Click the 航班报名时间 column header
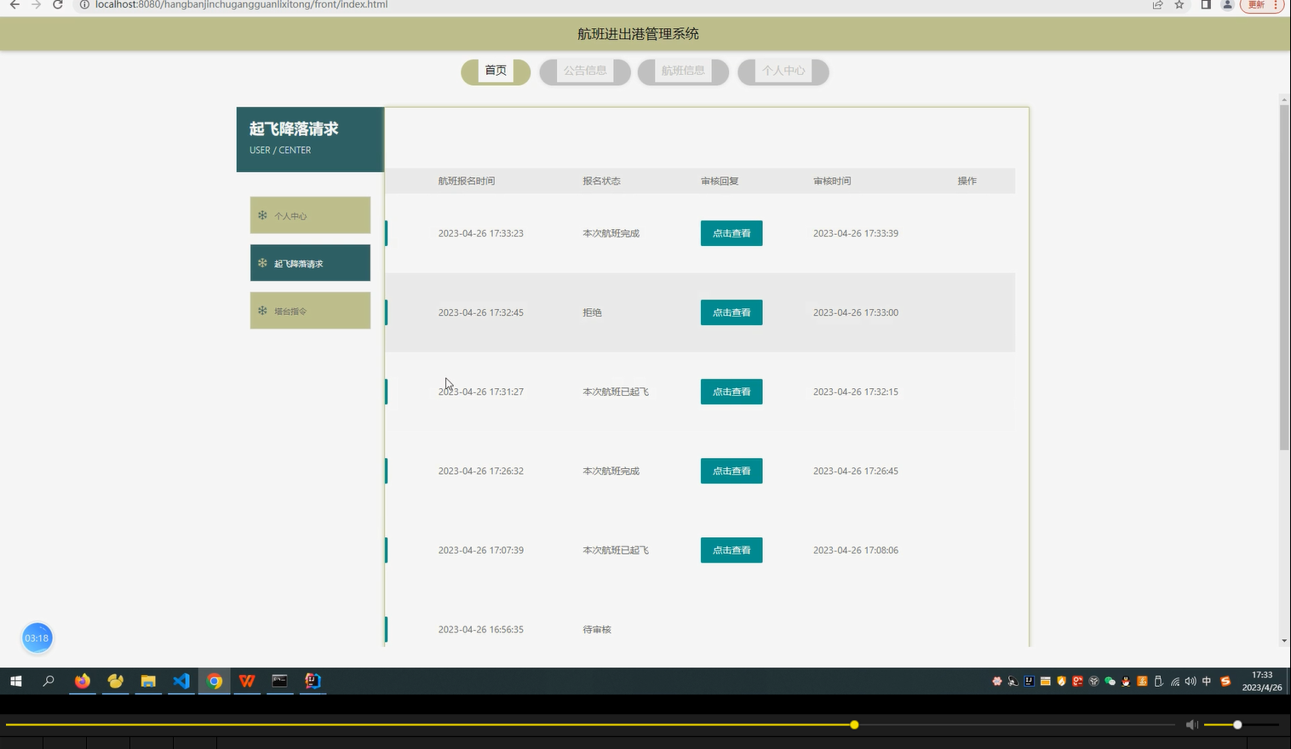 tap(466, 181)
